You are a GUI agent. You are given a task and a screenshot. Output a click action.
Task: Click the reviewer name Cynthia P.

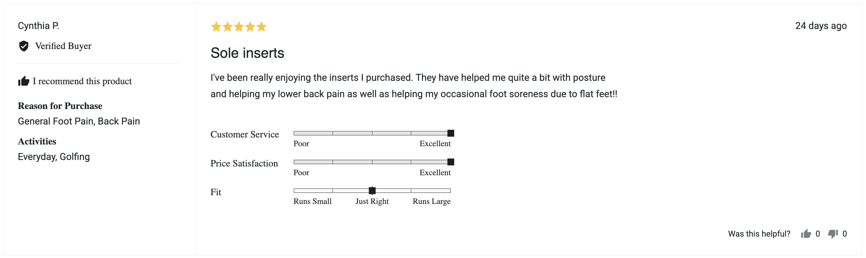38,26
